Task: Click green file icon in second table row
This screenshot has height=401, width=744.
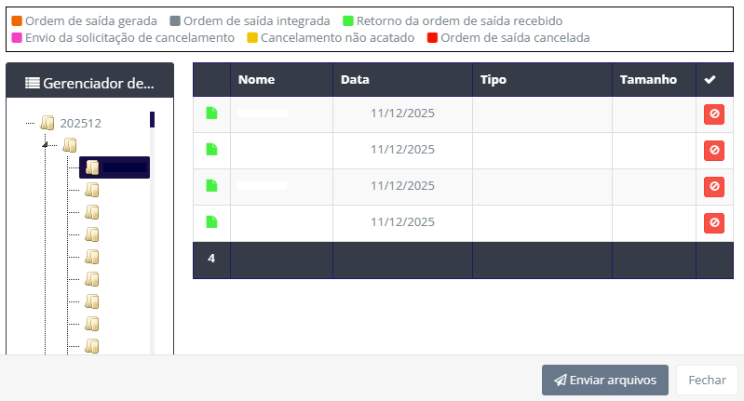Action: [x=211, y=150]
